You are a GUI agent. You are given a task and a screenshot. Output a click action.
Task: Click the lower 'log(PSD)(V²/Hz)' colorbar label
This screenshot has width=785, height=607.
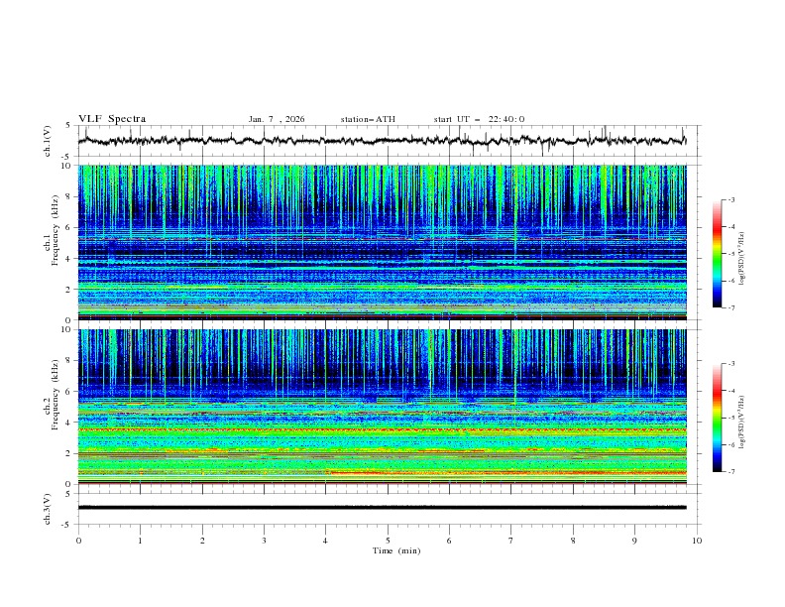click(x=742, y=422)
